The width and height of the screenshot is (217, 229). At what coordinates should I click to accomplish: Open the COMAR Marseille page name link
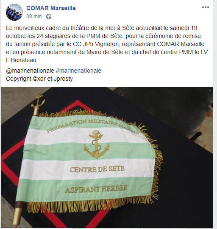click(51, 8)
